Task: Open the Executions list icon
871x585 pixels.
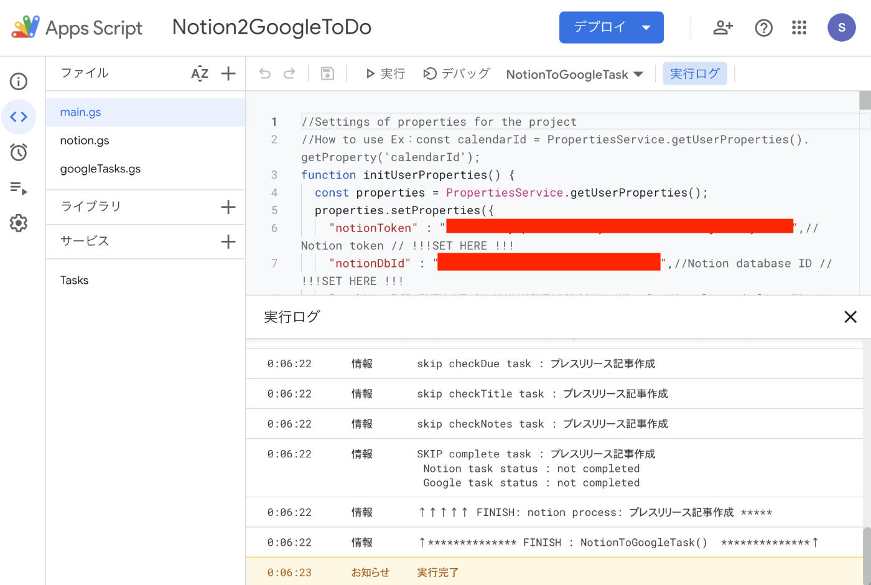Action: [19, 188]
